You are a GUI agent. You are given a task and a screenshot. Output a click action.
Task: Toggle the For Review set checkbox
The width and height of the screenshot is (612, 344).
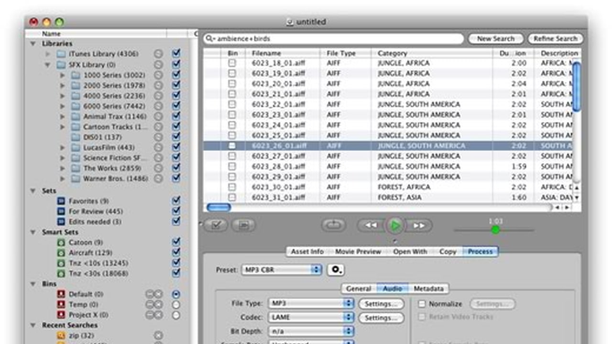(x=176, y=211)
